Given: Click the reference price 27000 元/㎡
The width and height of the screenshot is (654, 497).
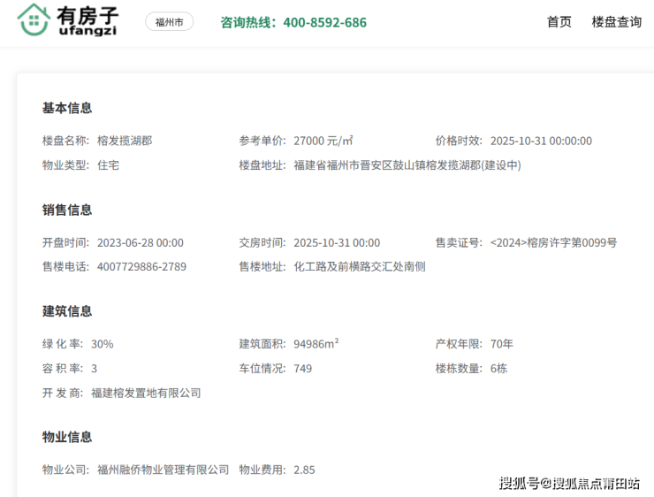Looking at the screenshot, I should click(x=323, y=141).
